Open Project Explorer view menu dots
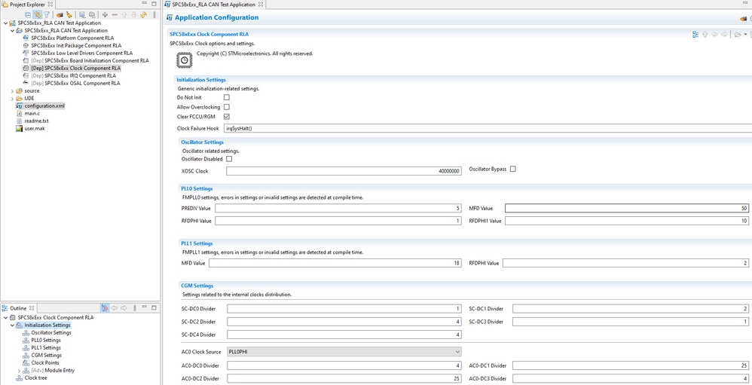 [154, 15]
